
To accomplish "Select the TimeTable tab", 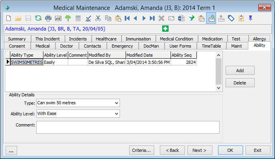I will coord(211,46).
